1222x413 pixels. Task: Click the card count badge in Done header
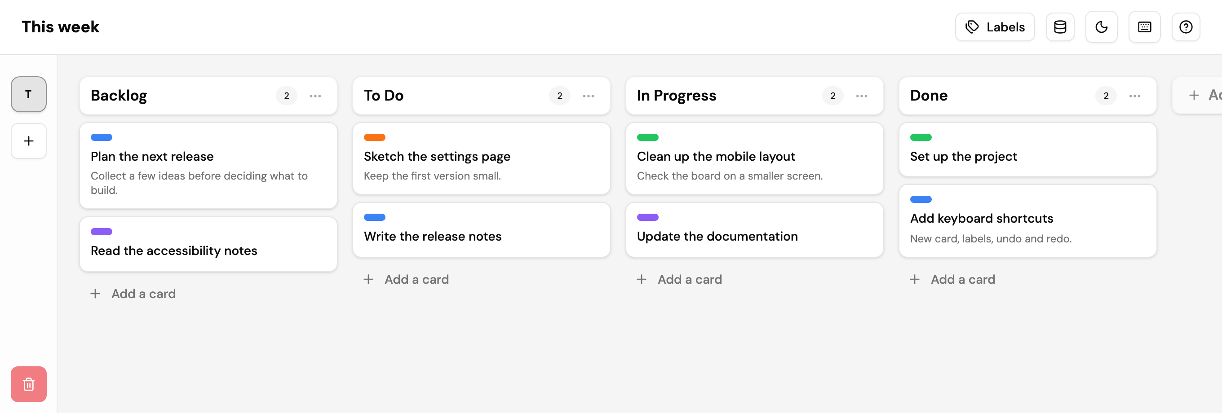point(1106,96)
